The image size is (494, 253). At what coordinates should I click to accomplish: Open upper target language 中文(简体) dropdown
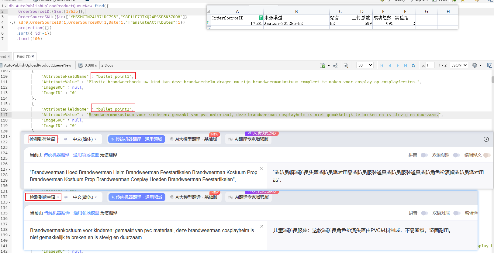click(x=85, y=139)
